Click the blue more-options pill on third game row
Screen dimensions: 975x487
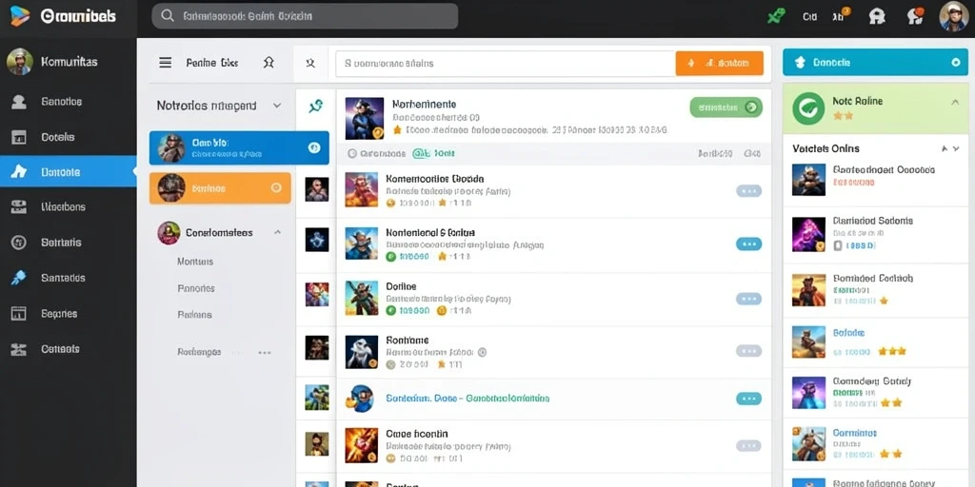[748, 244]
